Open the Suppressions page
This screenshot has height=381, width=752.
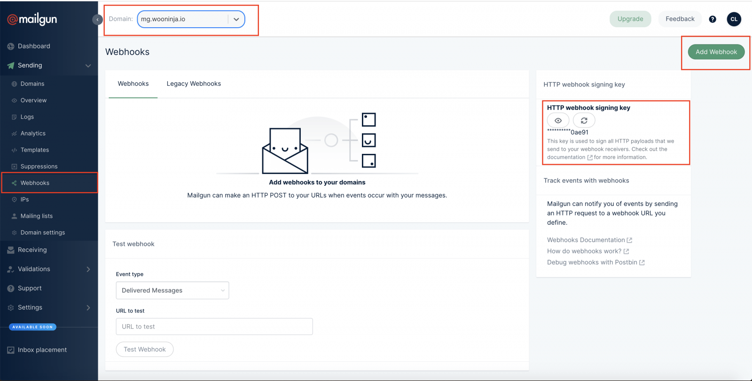39,166
